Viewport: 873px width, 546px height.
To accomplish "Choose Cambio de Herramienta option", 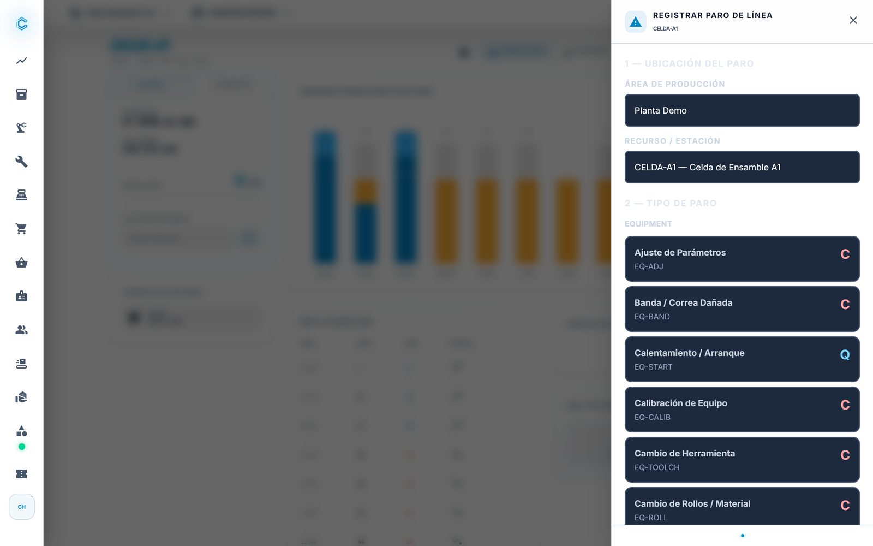I will pyautogui.click(x=742, y=460).
